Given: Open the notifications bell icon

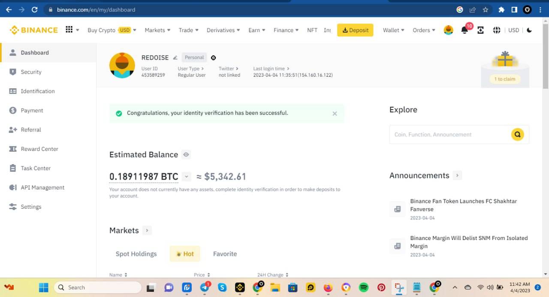Looking at the screenshot, I should pyautogui.click(x=464, y=30).
